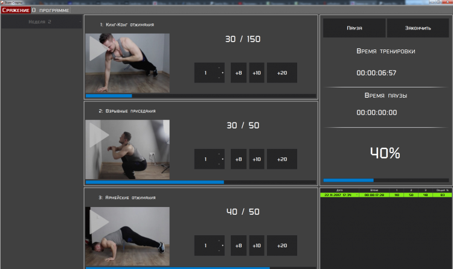Increase the King-Kong push-ups stepper value
This screenshot has height=269, width=453.
coord(219,68)
